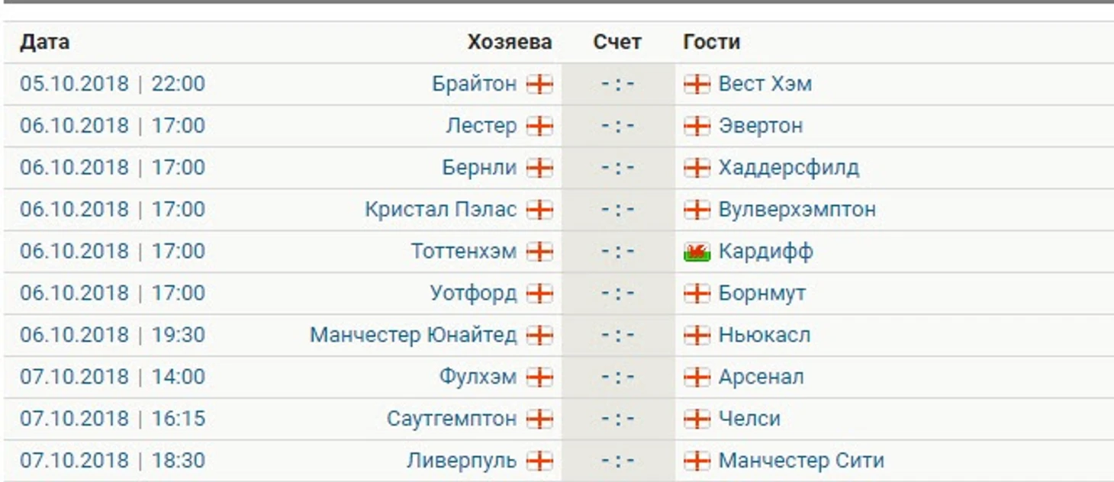Image resolution: width=1114 pixels, height=482 pixels.
Task: Click the England flag beside Брайтон
Action: click(540, 84)
